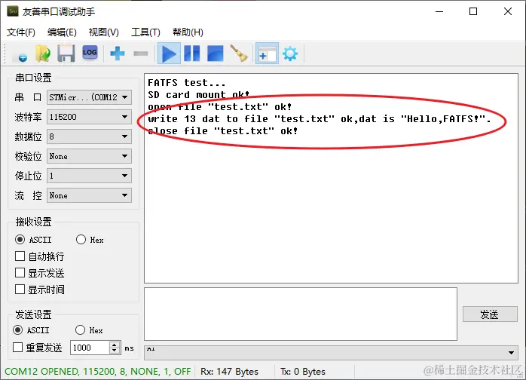This screenshot has height=380, width=526.
Task: Expand the send history dropdown at bottom
Action: tap(331, 352)
